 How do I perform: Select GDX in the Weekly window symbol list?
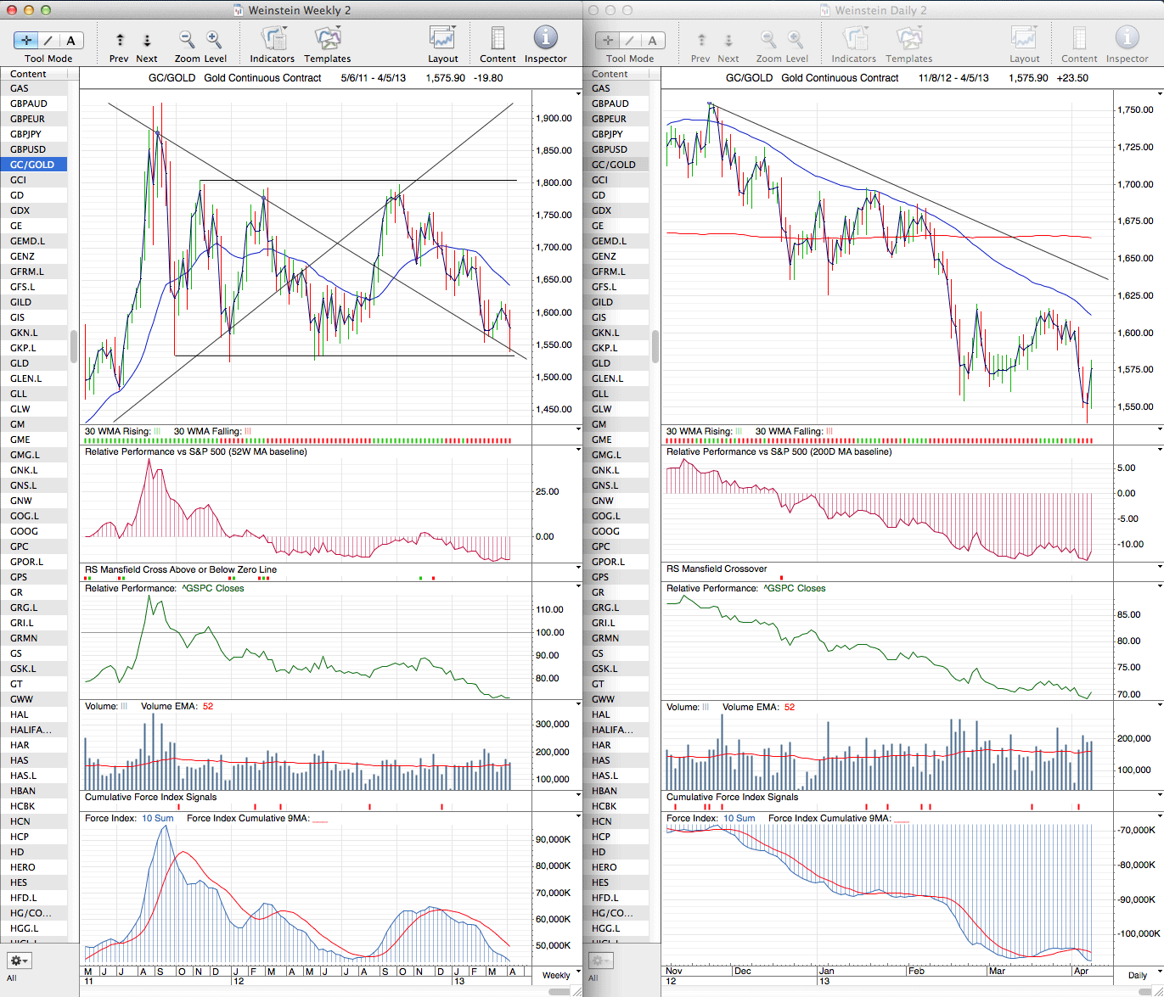coord(20,210)
